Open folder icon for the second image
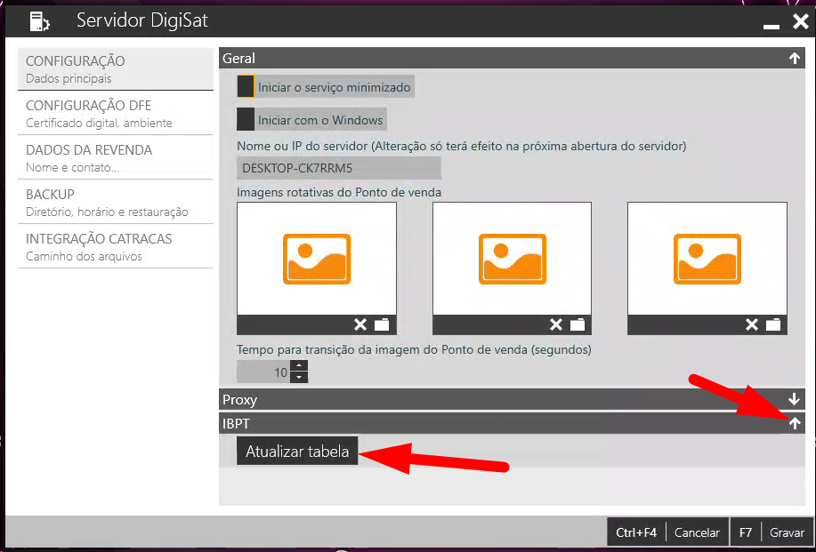 click(x=578, y=324)
